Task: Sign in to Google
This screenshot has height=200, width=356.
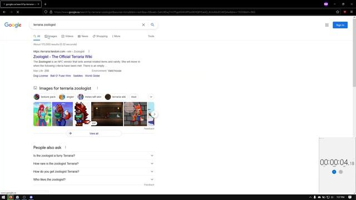Action: click(340, 25)
